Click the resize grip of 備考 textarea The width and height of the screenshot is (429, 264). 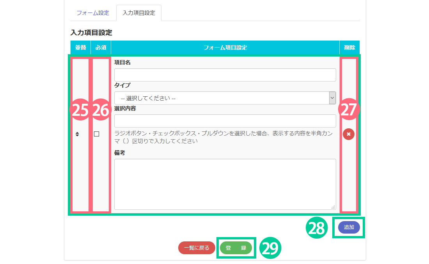[333, 207]
